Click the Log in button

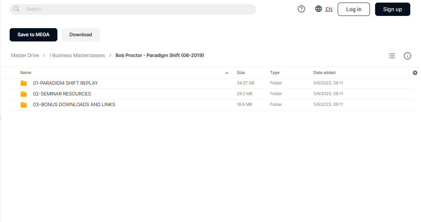[354, 9]
